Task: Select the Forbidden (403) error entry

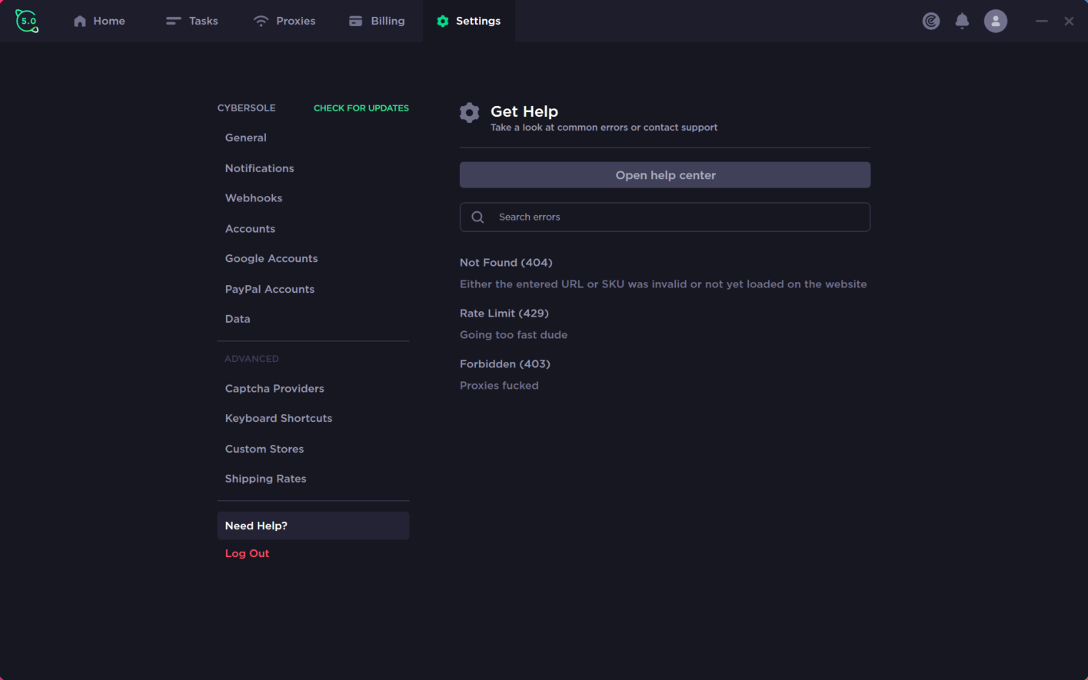Action: coord(505,364)
